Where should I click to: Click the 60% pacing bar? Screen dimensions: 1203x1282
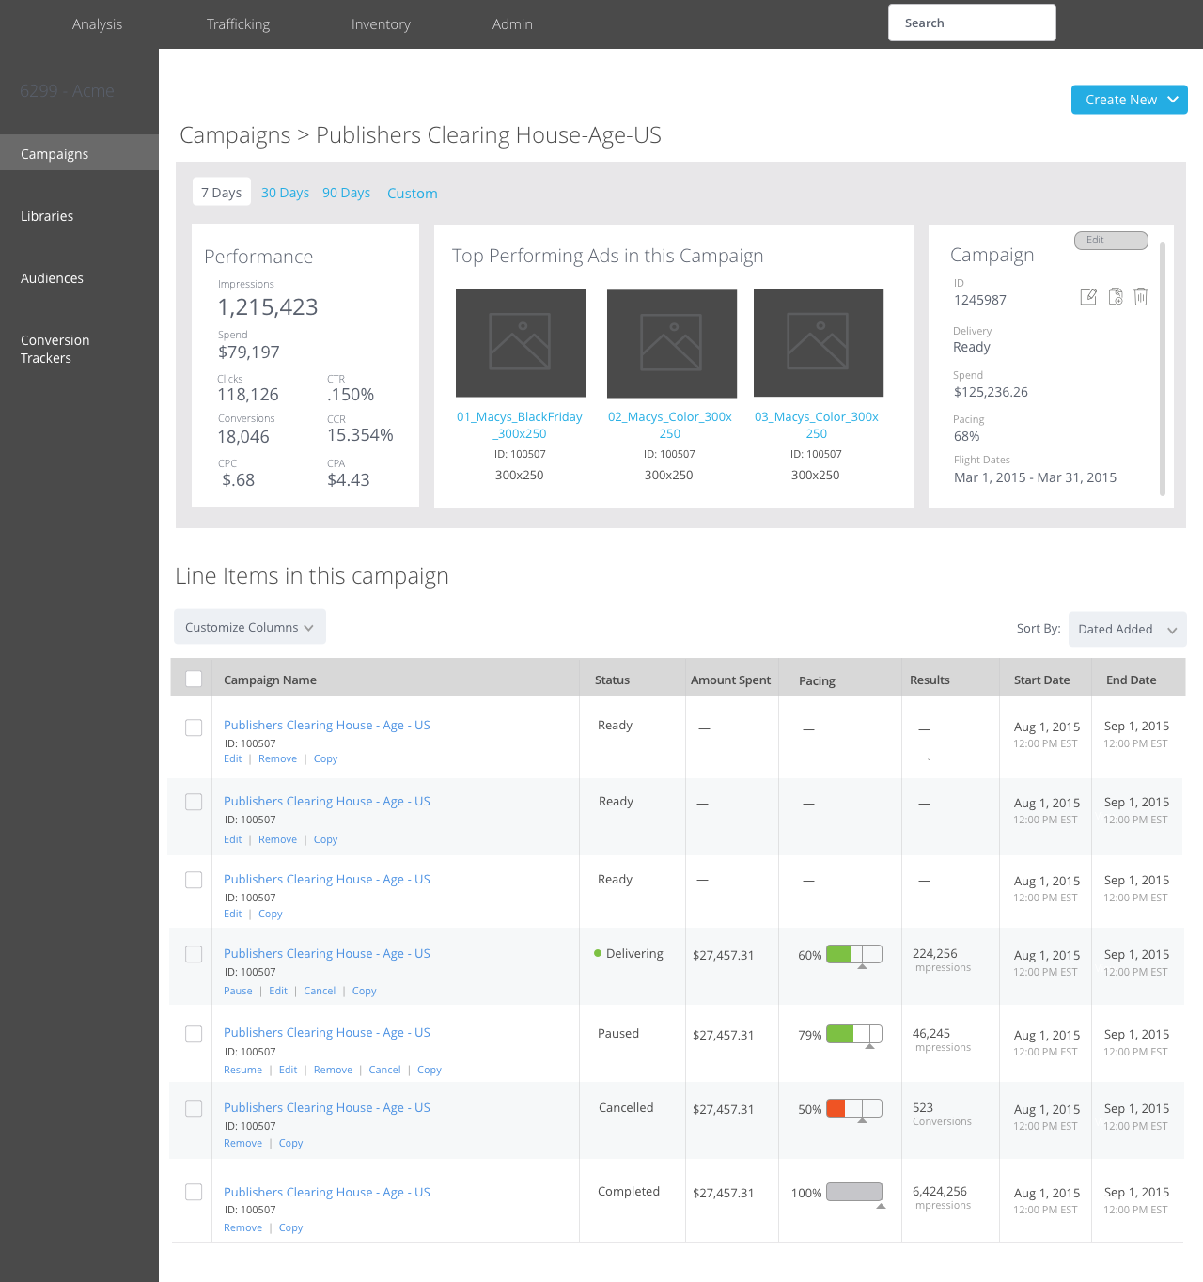click(x=854, y=954)
